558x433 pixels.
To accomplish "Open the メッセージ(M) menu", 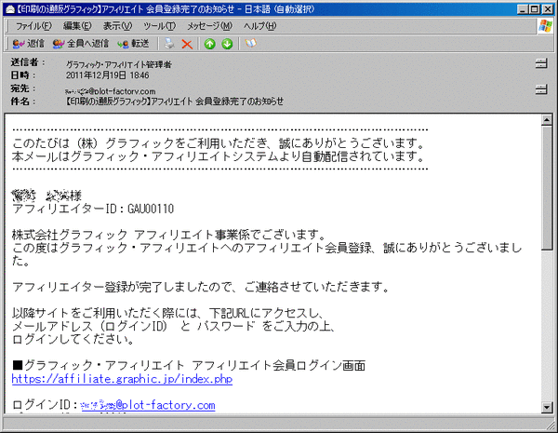I will [209, 26].
